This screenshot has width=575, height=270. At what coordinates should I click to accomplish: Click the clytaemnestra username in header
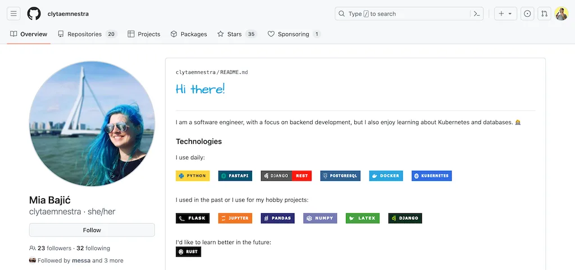tap(68, 14)
